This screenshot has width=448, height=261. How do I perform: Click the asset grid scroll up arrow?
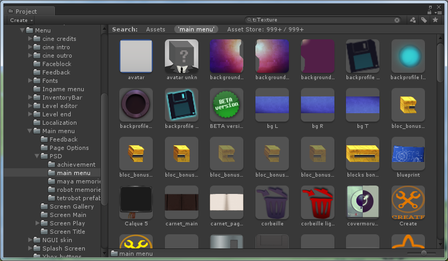(x=440, y=37)
